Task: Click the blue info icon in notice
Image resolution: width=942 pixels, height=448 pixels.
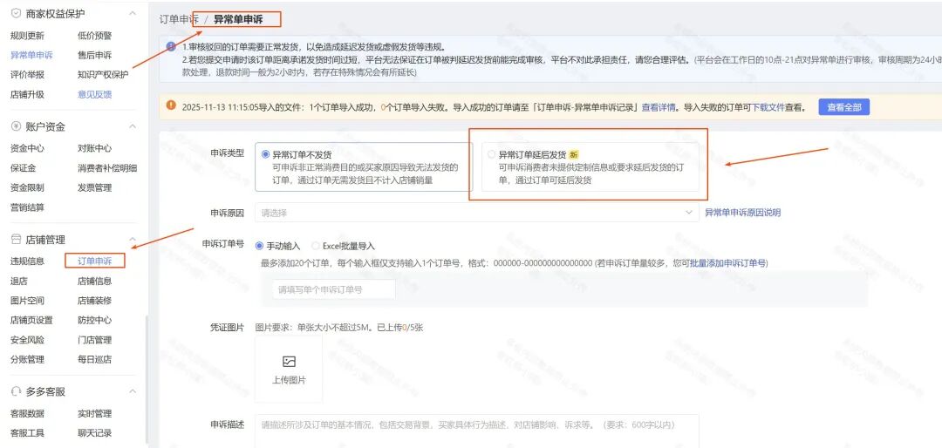Action: 171,46
